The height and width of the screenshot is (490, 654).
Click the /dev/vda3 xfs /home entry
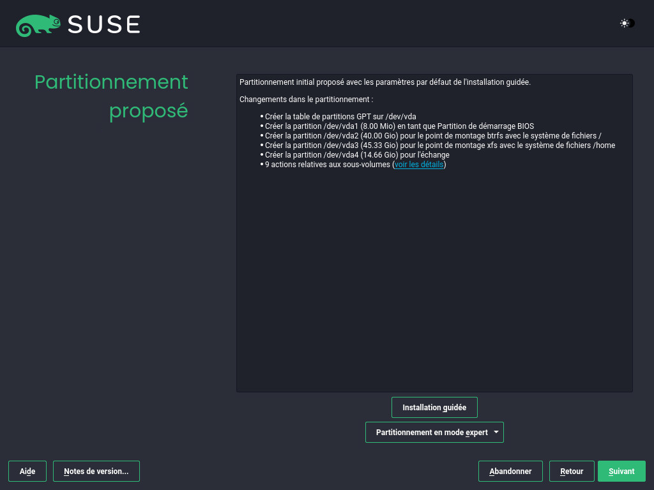440,145
